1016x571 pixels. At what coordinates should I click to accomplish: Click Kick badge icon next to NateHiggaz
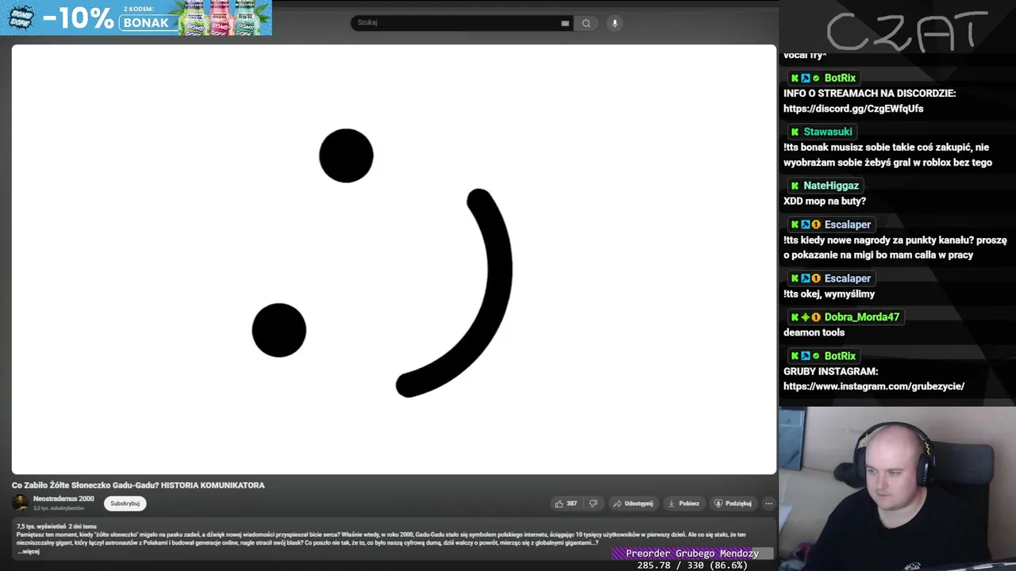pyautogui.click(x=795, y=186)
